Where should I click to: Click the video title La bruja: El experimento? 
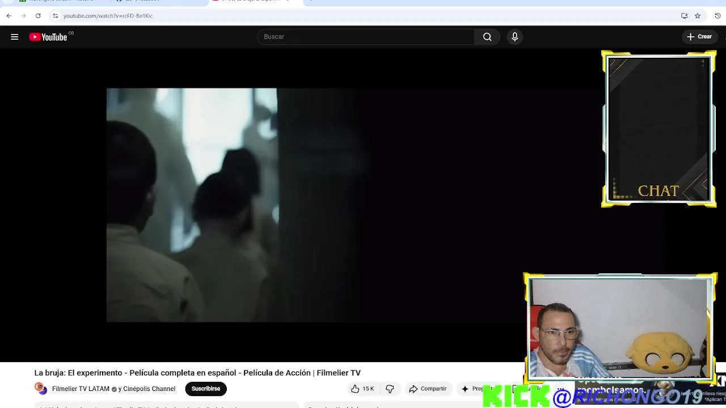click(197, 373)
